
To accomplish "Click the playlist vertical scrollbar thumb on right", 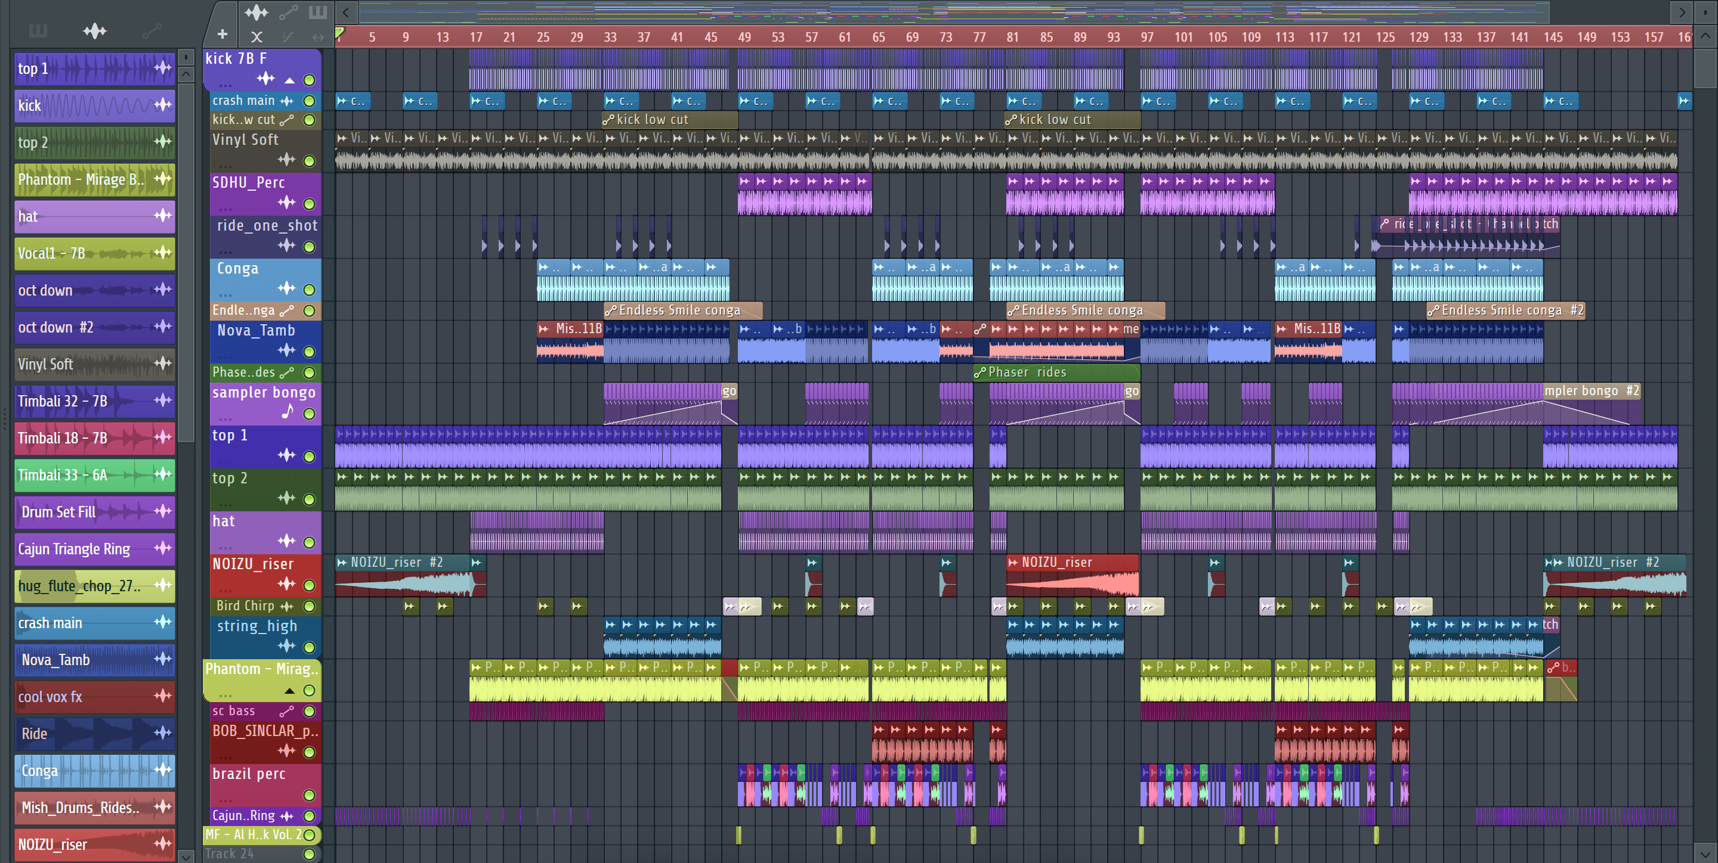I will click(x=1705, y=68).
